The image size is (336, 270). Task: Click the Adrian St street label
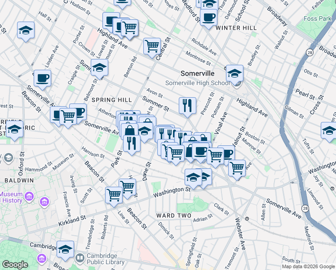203,218
